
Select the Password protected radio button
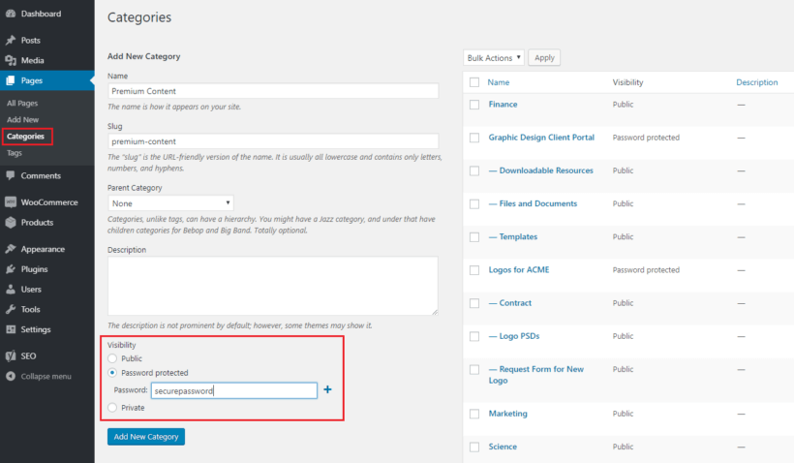coord(112,372)
